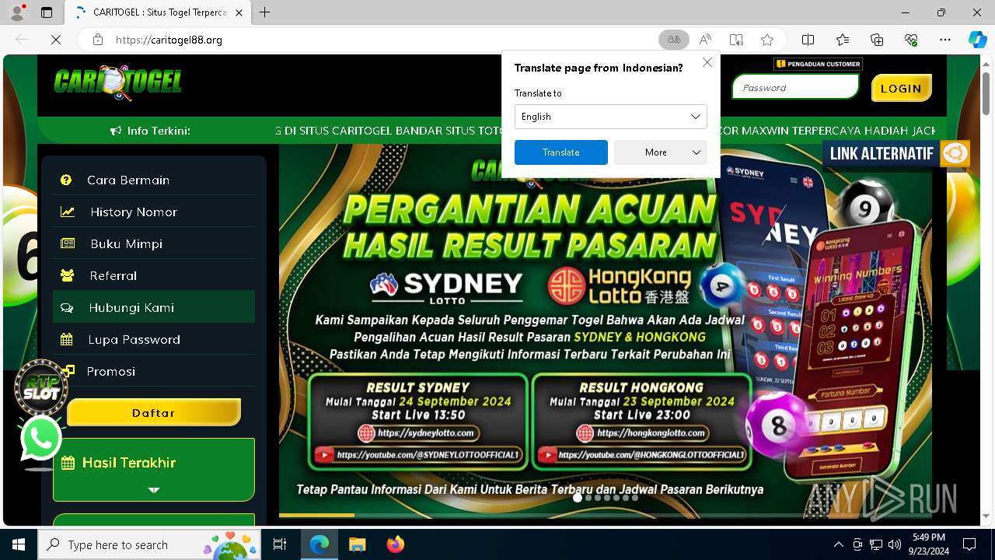Click the address bar URL

click(169, 40)
